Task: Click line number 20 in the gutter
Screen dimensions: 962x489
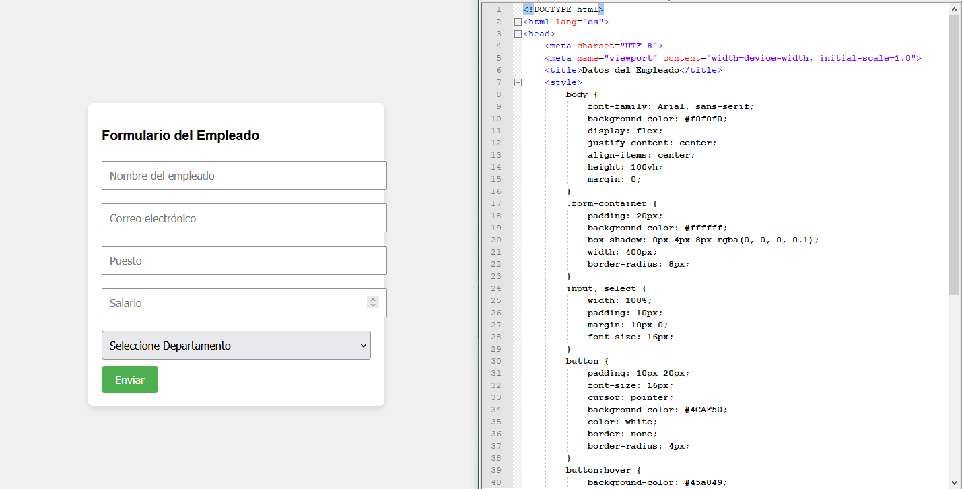Action: [496, 240]
